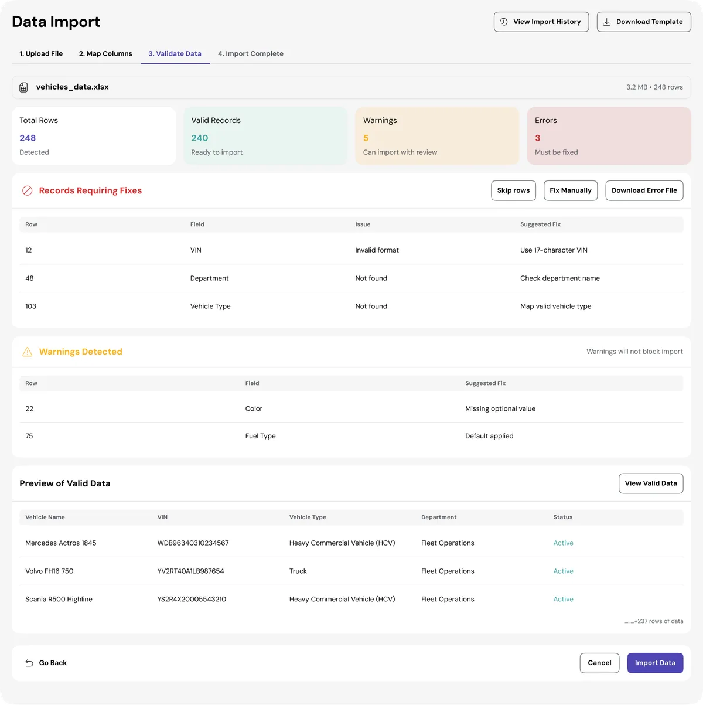The image size is (703, 705).
Task: Choose Fix Manually for error records
Action: click(570, 190)
